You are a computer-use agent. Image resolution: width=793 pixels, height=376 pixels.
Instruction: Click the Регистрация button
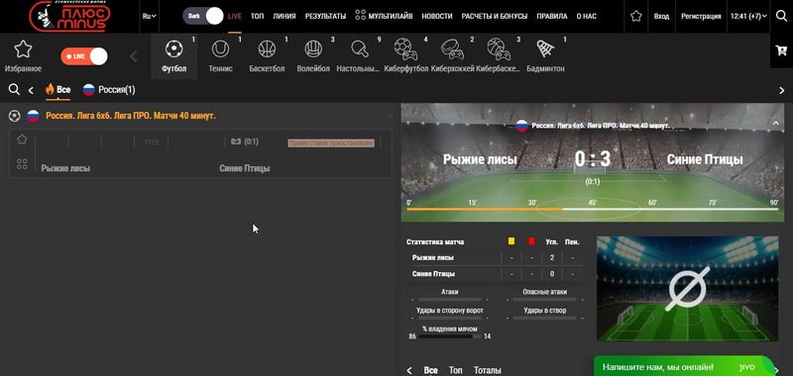[x=701, y=16]
